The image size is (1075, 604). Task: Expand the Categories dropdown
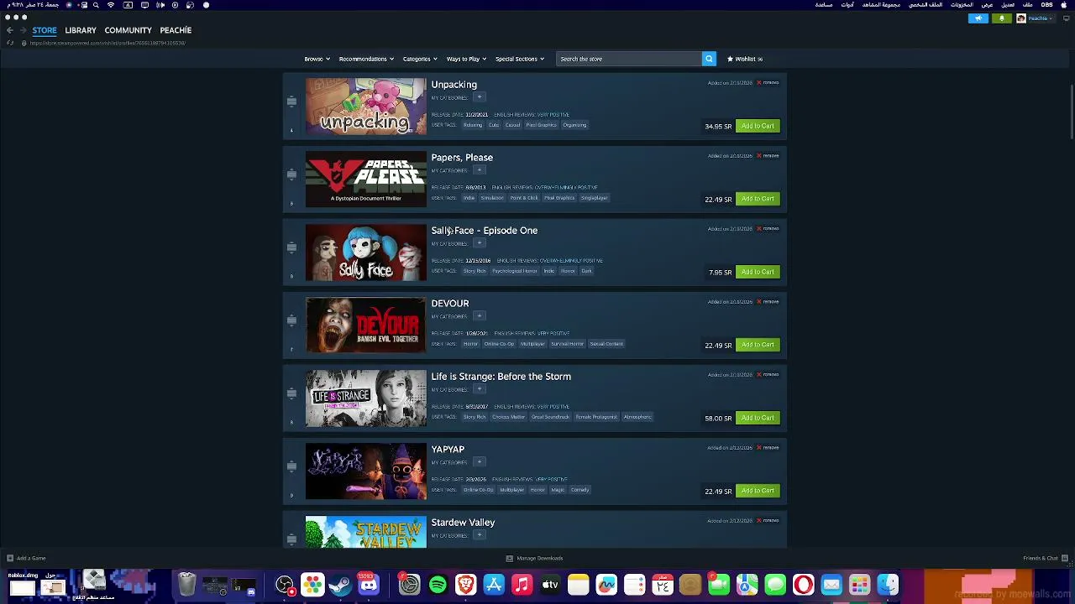click(x=419, y=59)
